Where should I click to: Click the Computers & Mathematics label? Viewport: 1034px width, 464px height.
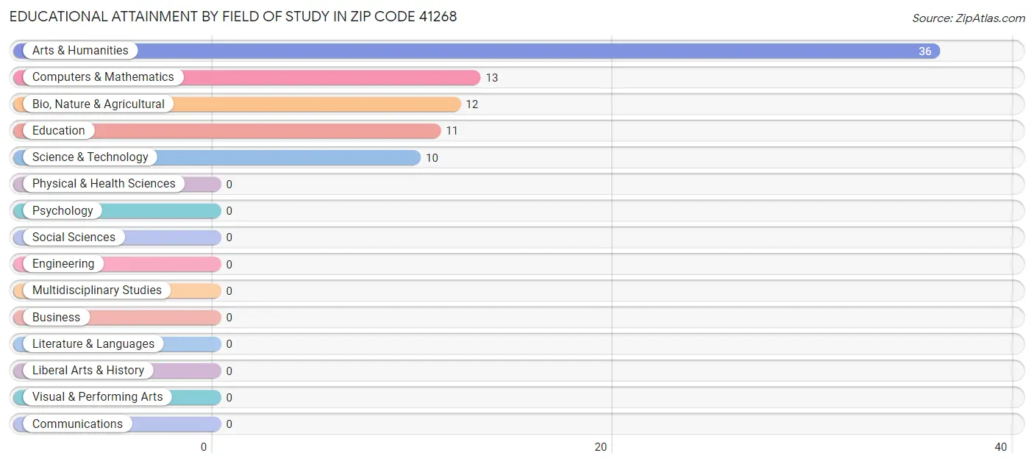coord(103,77)
